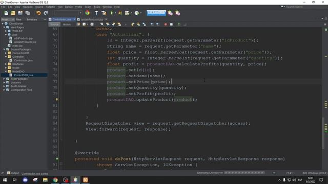The image size is (328, 184).
Task: Click the override marker beside doPost
Action: (x=57, y=159)
